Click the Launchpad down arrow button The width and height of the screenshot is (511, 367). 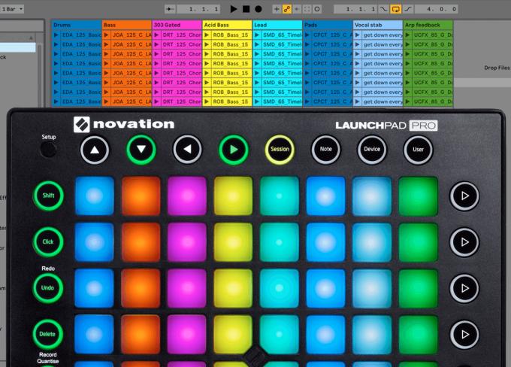point(141,150)
